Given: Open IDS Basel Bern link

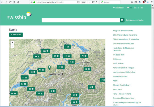Looking at the screenshot, I should click(x=118, y=55).
